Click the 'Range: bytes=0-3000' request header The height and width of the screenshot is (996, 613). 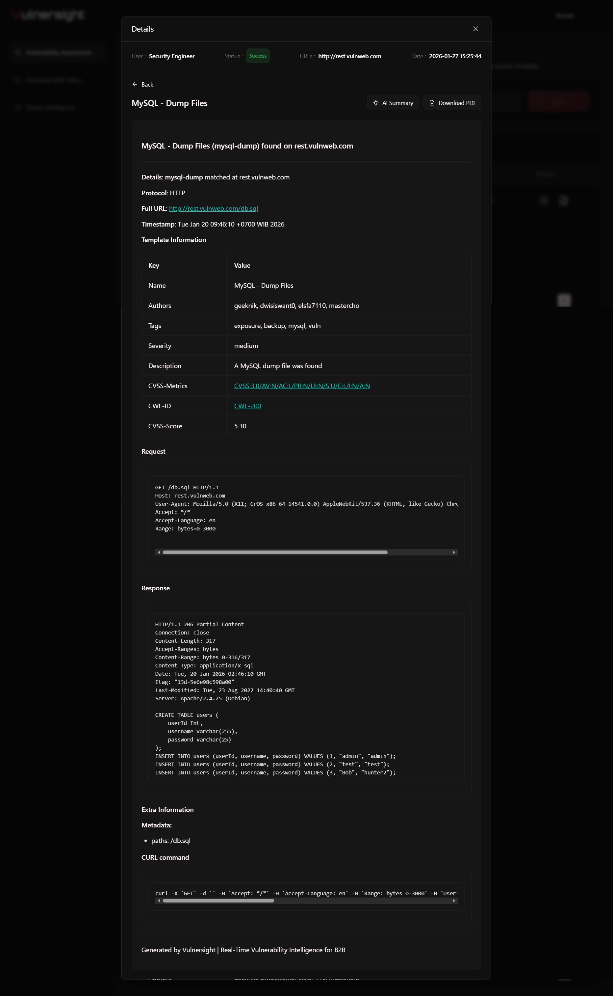pos(185,528)
